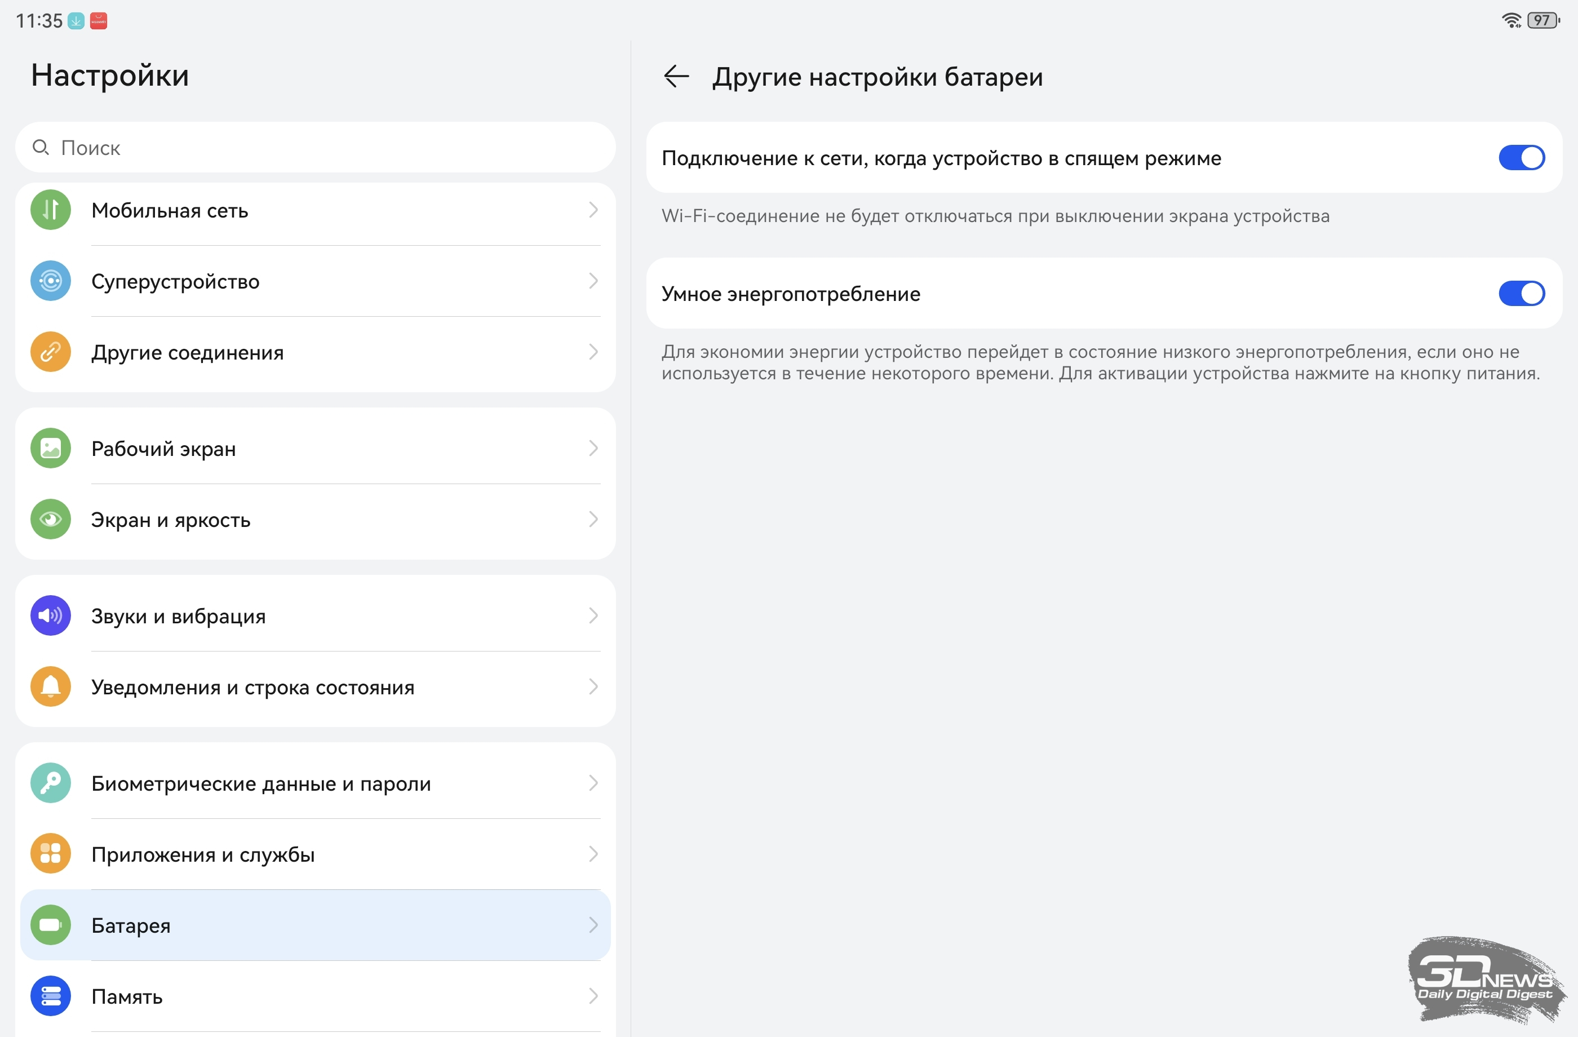Click the green Mobile network icon
Screen dimensions: 1578x1037
pos(50,210)
